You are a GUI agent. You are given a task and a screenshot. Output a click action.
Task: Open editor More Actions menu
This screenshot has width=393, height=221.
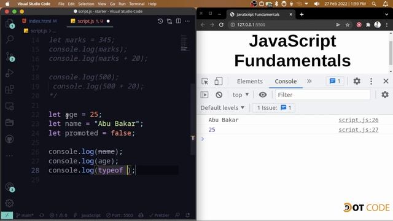[187, 21]
